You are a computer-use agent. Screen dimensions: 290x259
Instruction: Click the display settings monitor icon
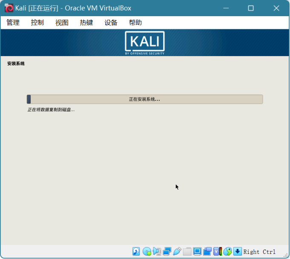pos(197,252)
